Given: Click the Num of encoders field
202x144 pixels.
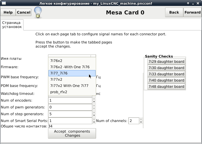Looking at the screenshot, I should pyautogui.click(x=70, y=101).
